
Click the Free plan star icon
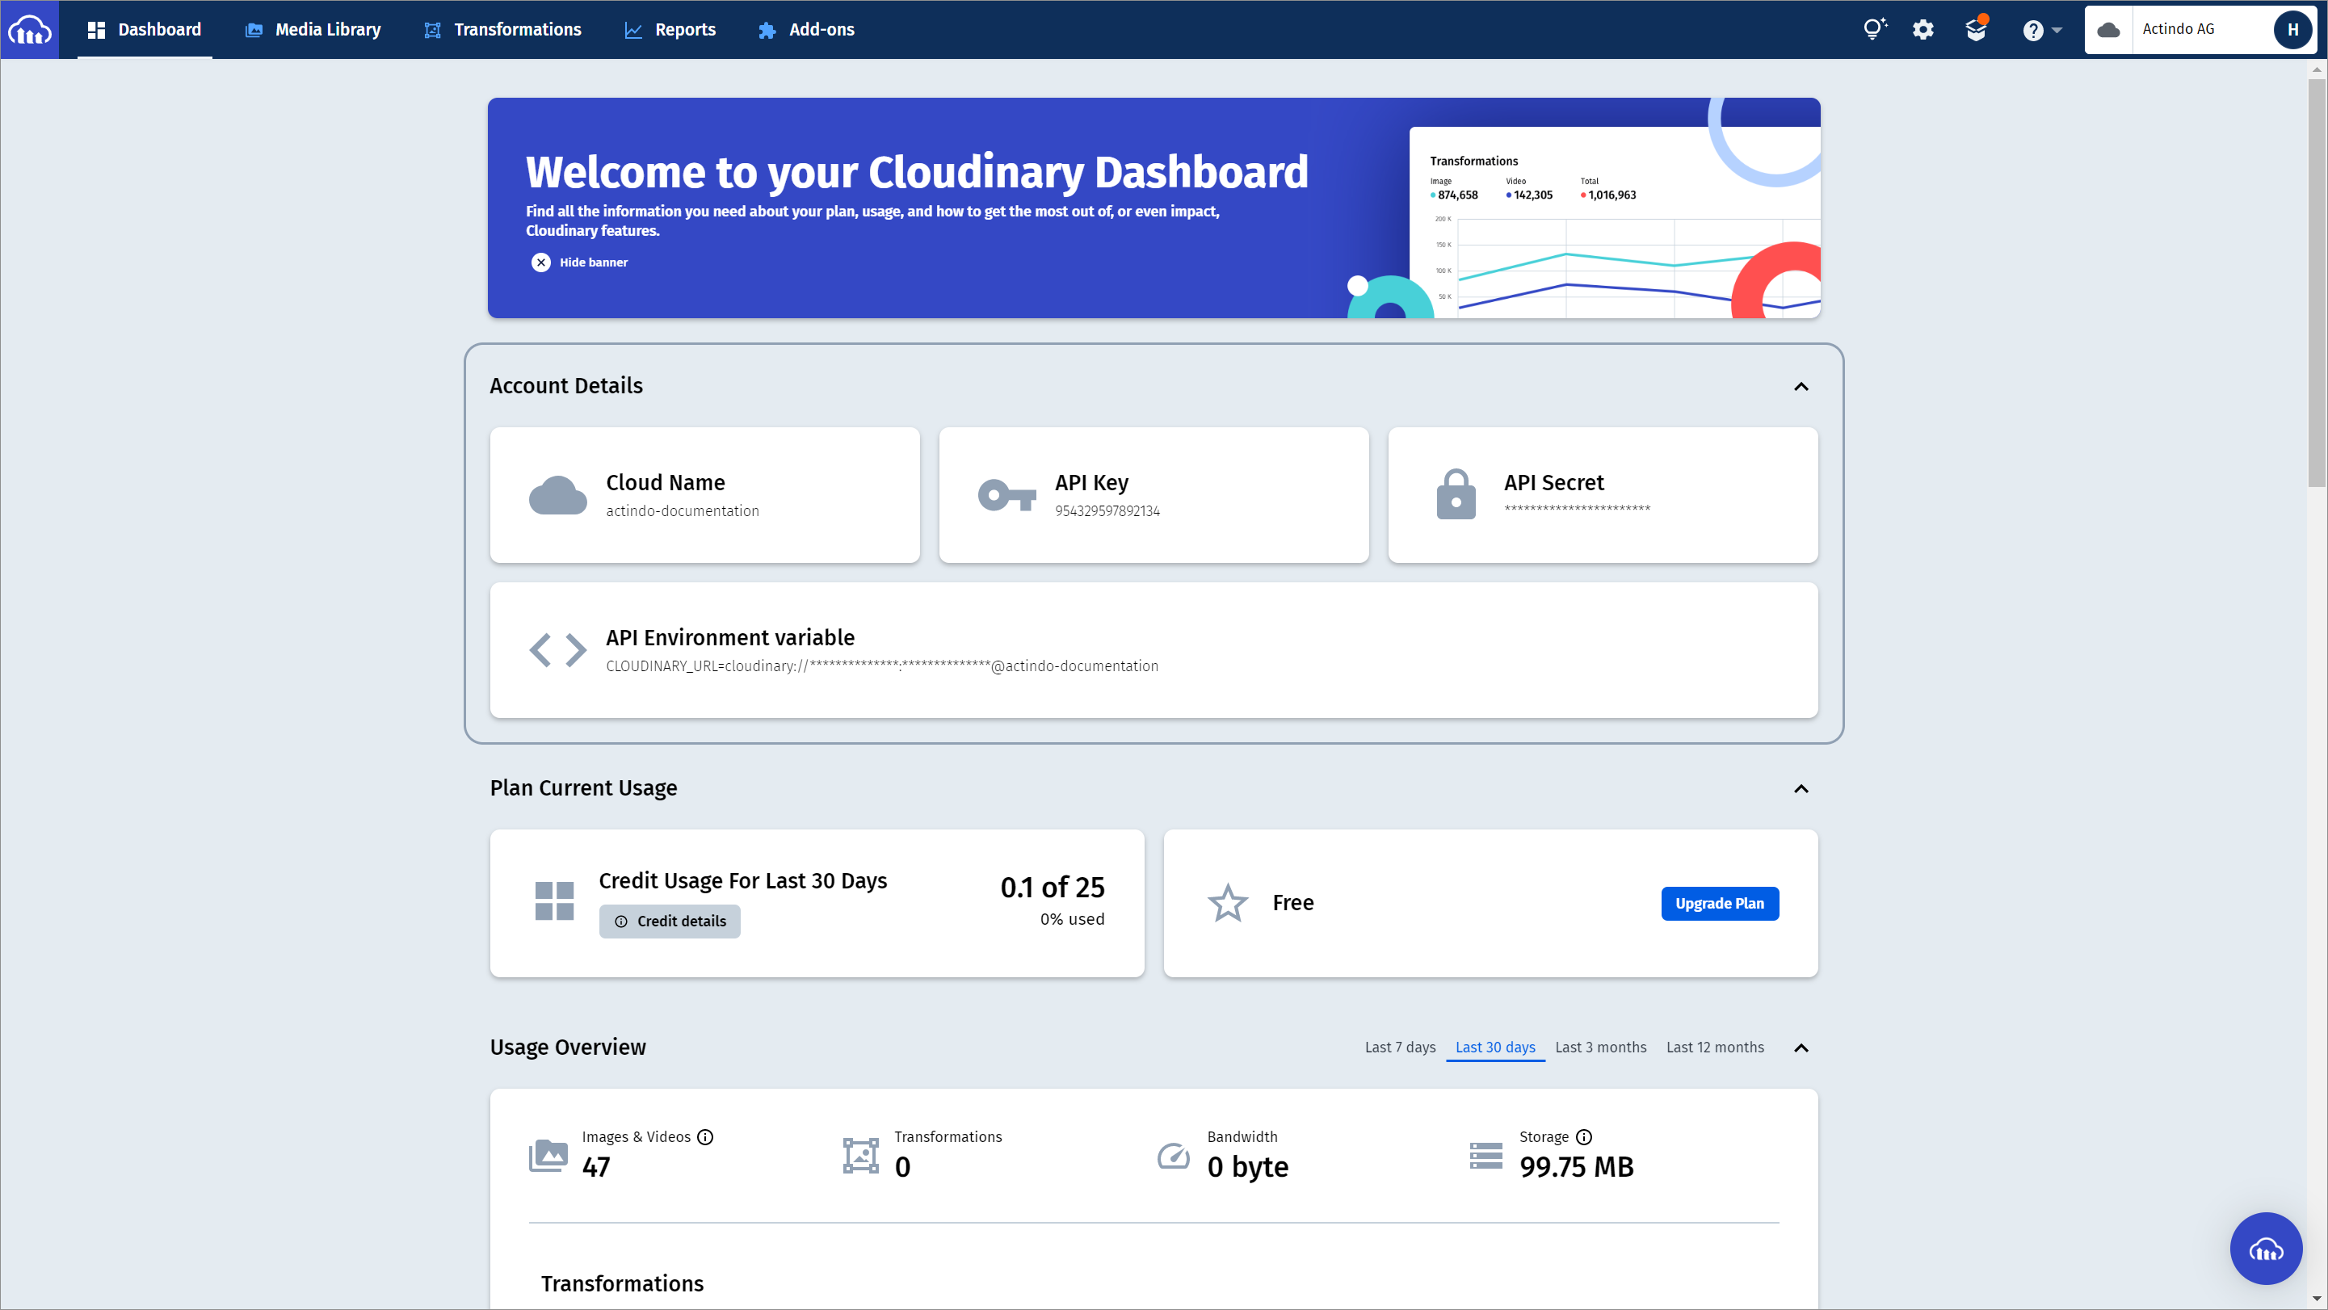1227,903
